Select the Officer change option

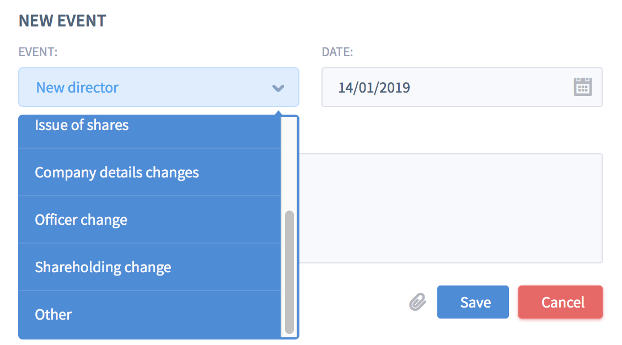149,220
